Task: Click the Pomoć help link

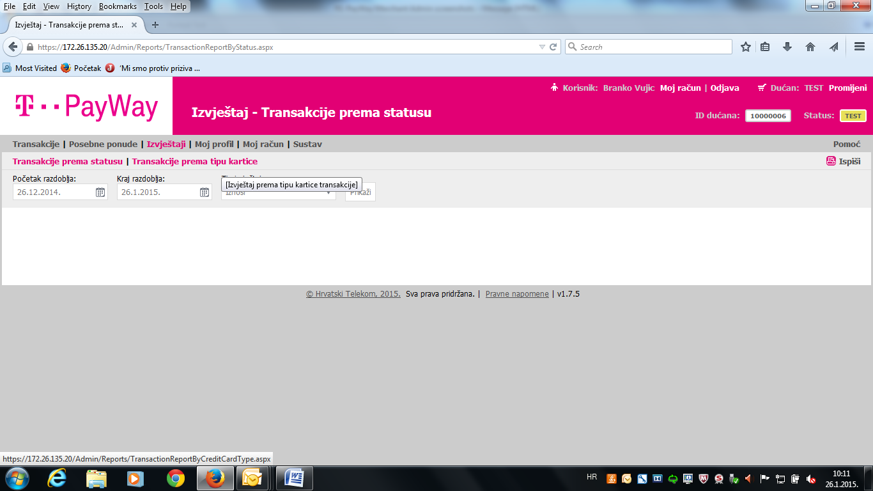Action: click(847, 144)
